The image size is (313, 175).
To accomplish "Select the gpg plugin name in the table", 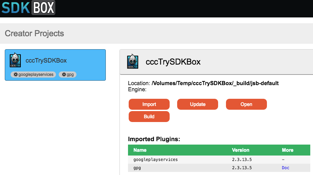I will (137, 168).
